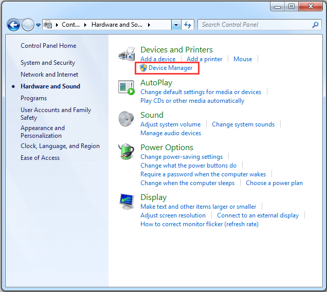
Task: Maximize the Control Panel window
Action: click(x=292, y=7)
